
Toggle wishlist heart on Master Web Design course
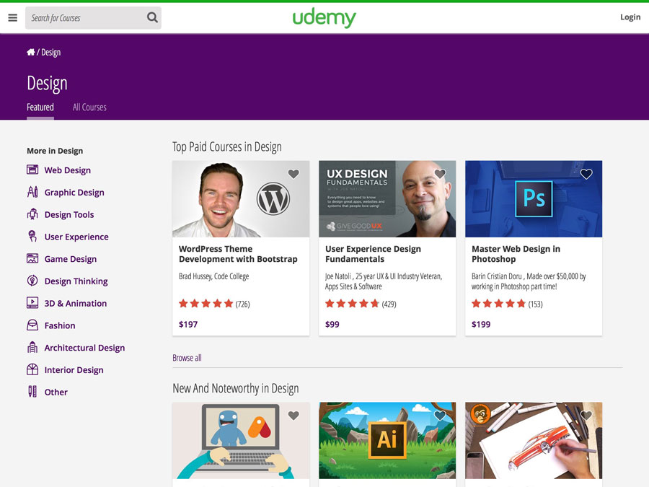tap(586, 174)
